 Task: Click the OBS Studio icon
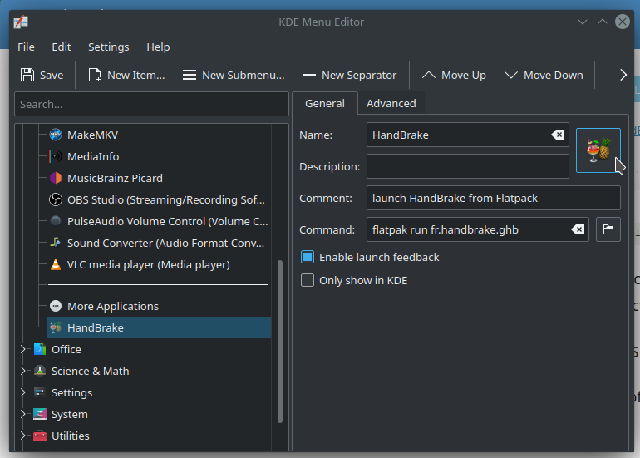(x=56, y=199)
